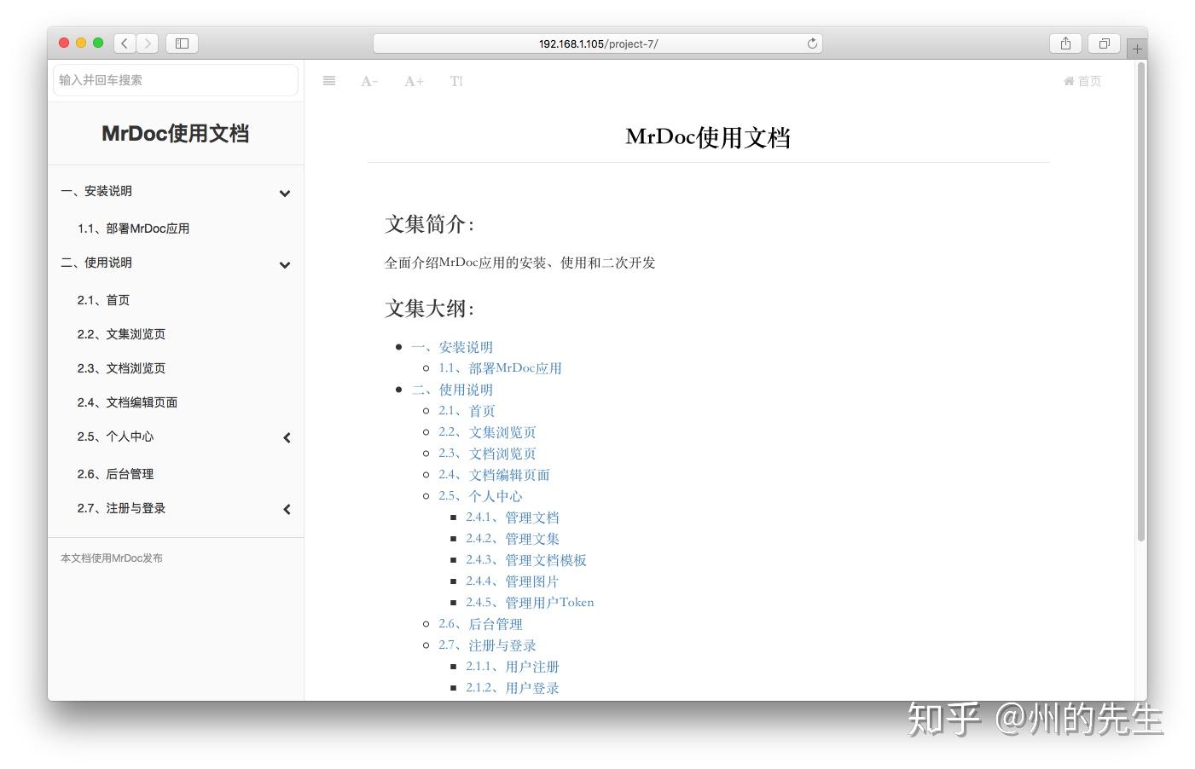
Task: Expand the 2.7、注册与登录 submenu arrow
Action: click(287, 509)
